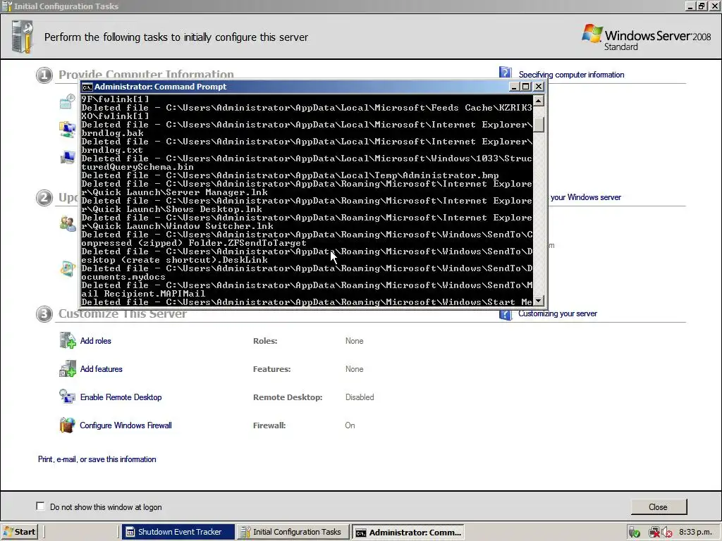Click the server icon in header banner
Screen dimensions: 722x541
coord(23,37)
